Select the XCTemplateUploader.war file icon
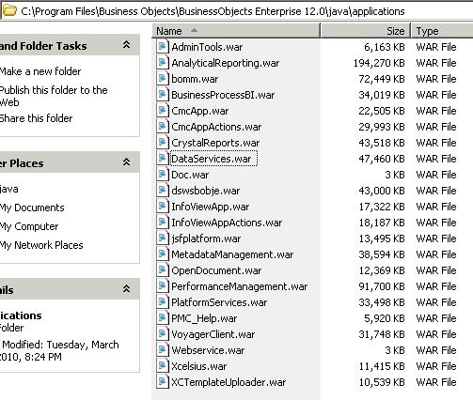This screenshot has width=473, height=400. [163, 382]
